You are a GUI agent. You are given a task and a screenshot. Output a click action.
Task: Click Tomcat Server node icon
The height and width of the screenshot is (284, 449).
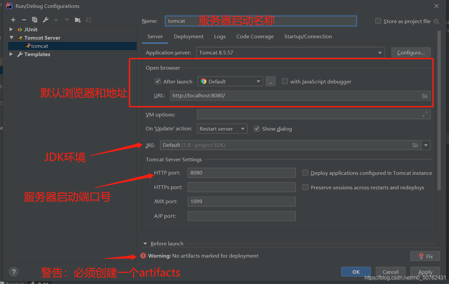coord(20,38)
